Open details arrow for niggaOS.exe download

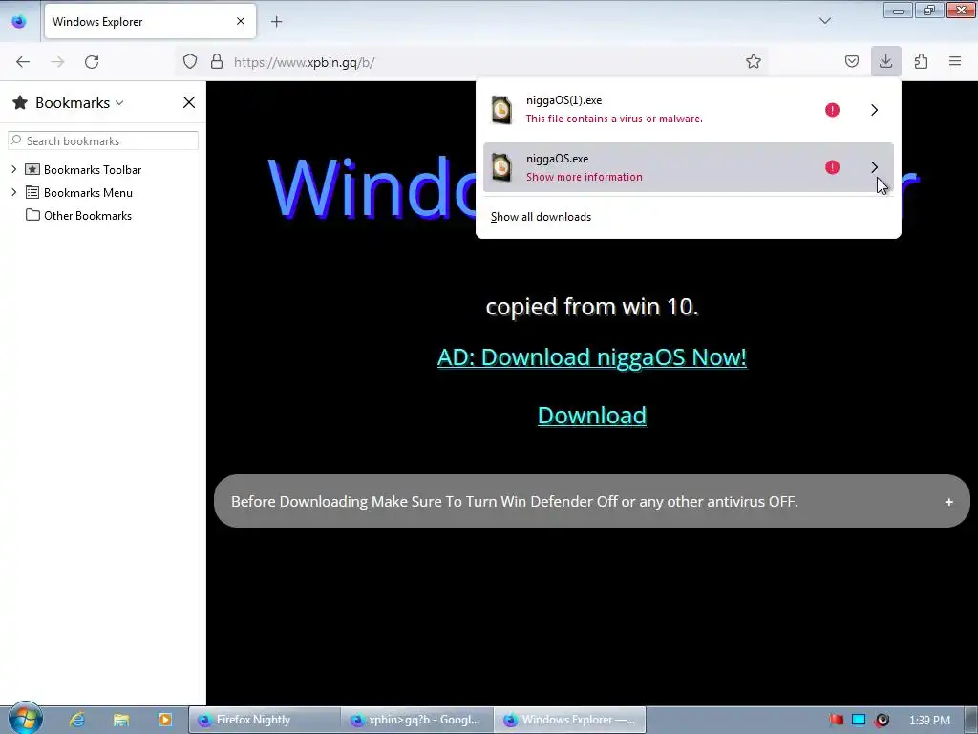click(x=874, y=167)
